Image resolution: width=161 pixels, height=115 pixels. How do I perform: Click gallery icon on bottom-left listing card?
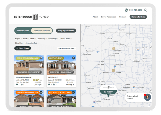tap(41, 93)
